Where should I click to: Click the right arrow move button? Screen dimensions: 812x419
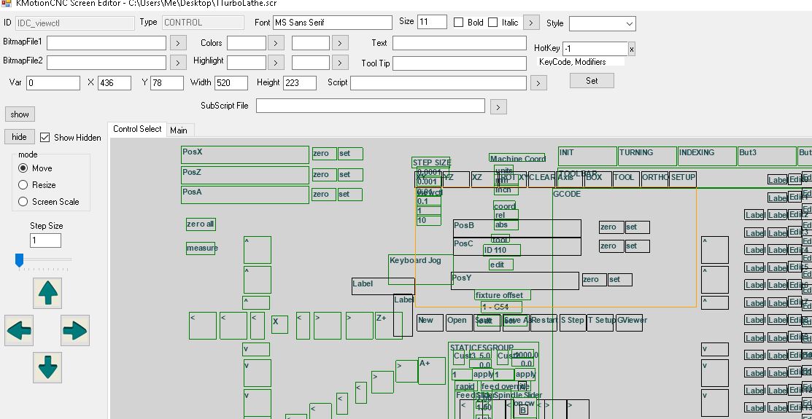75,330
